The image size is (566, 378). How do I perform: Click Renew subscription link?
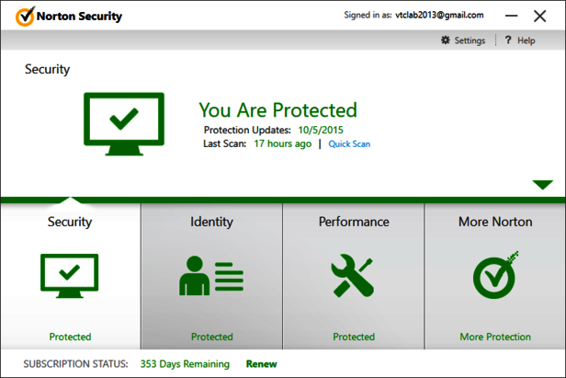[x=261, y=363]
